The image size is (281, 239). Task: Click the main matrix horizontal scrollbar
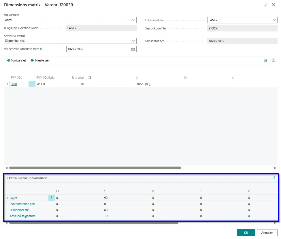click(x=95, y=168)
